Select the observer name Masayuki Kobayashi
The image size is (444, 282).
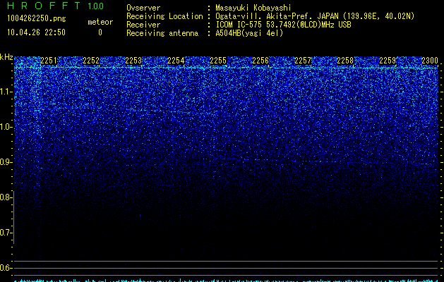tap(253, 8)
